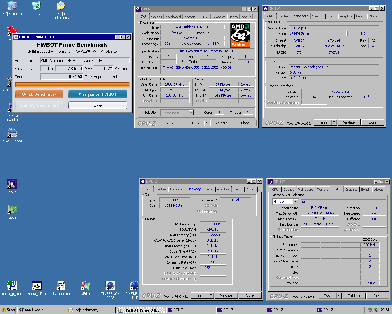
Task: Launch the CINEBENCH 2003 desktop shortcut
Action: tap(110, 290)
